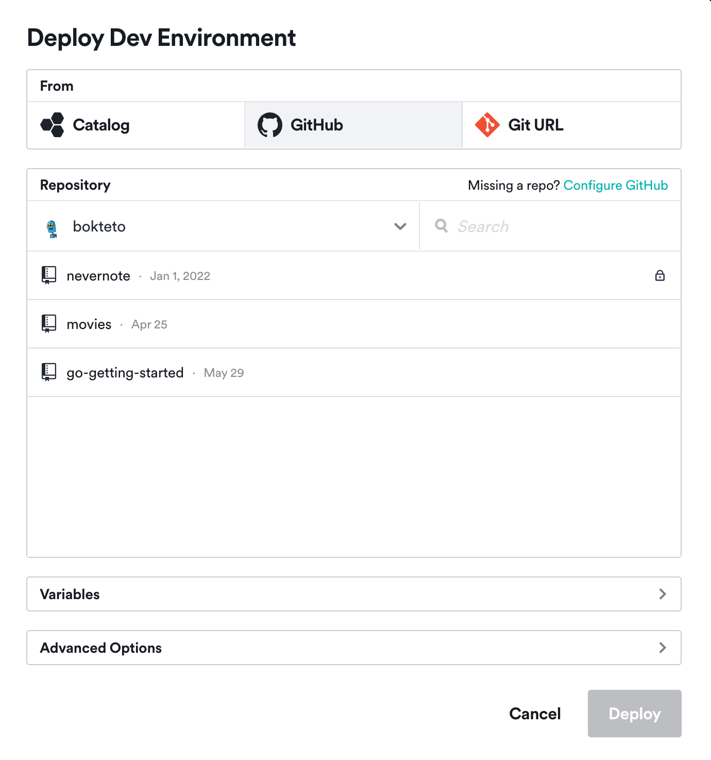The image size is (711, 760).
Task: Click the bokteto gopher avatar
Action: (51, 226)
